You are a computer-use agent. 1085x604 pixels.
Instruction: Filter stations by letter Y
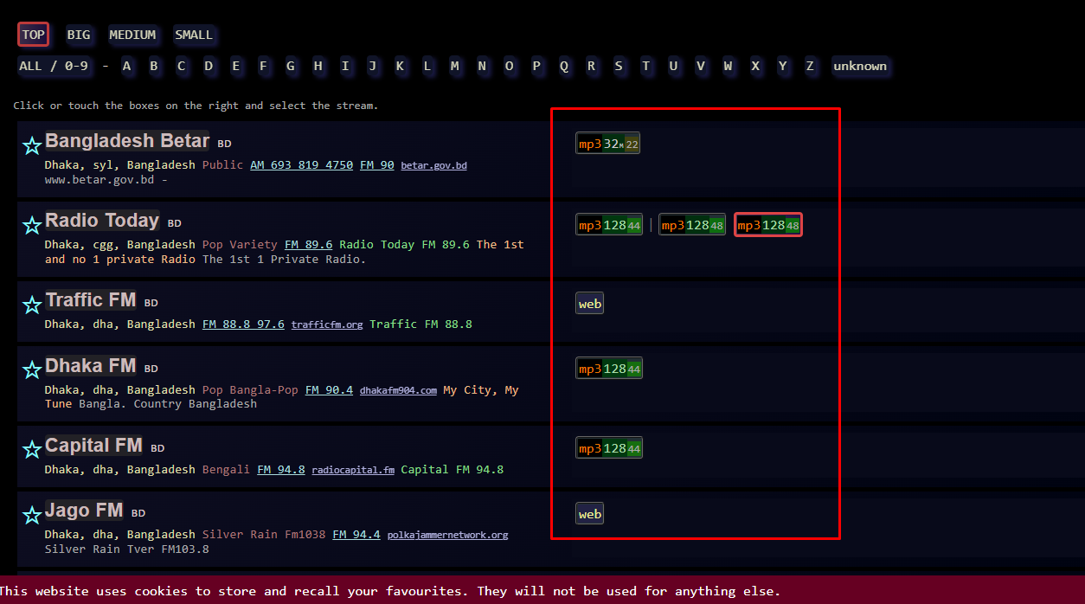pos(783,66)
